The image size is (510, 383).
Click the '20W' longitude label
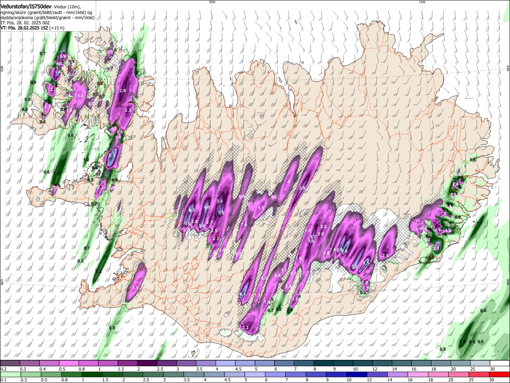click(212, 2)
